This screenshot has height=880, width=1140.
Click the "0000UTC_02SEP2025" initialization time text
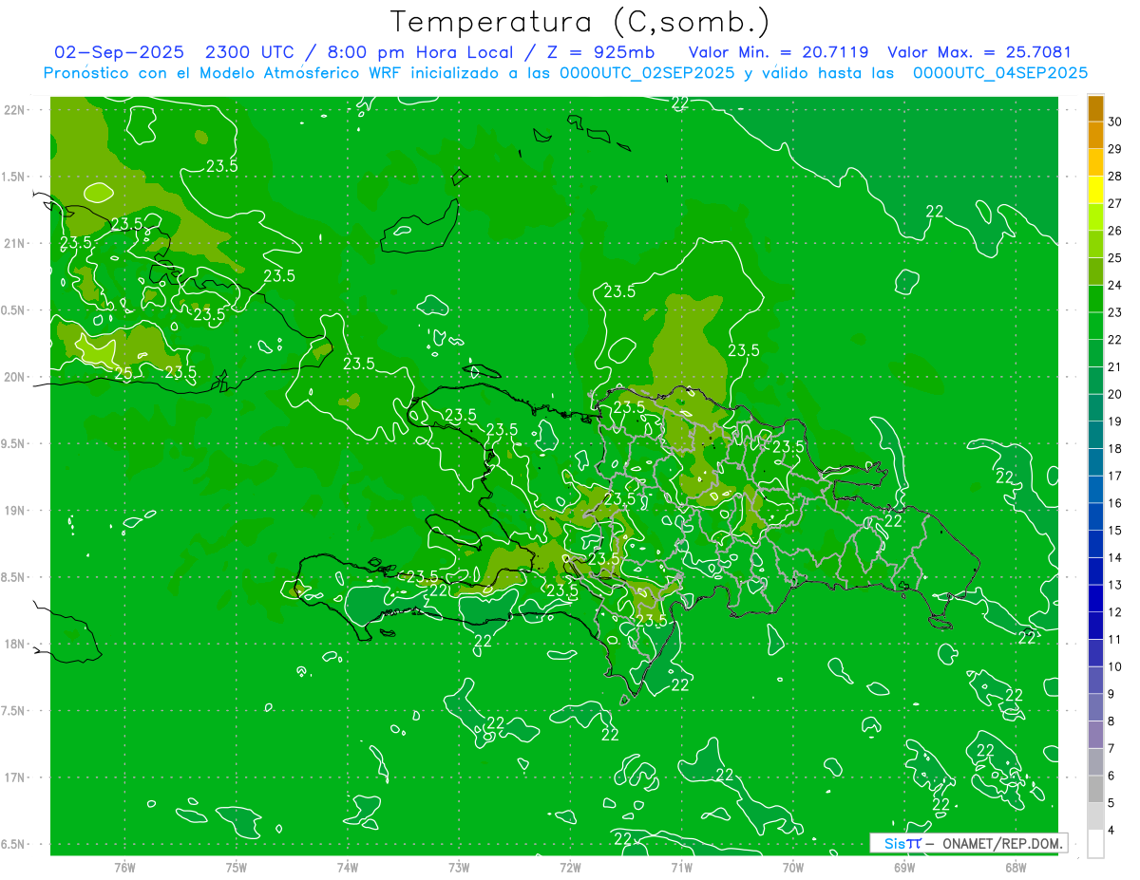(647, 73)
